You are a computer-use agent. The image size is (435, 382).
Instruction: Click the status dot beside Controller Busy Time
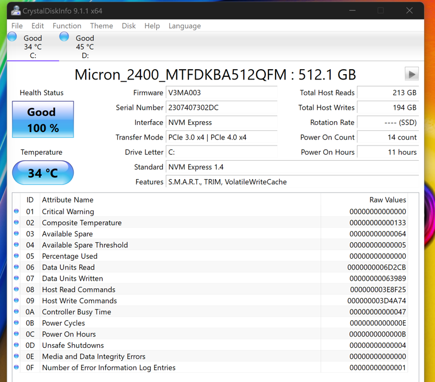tap(16, 312)
